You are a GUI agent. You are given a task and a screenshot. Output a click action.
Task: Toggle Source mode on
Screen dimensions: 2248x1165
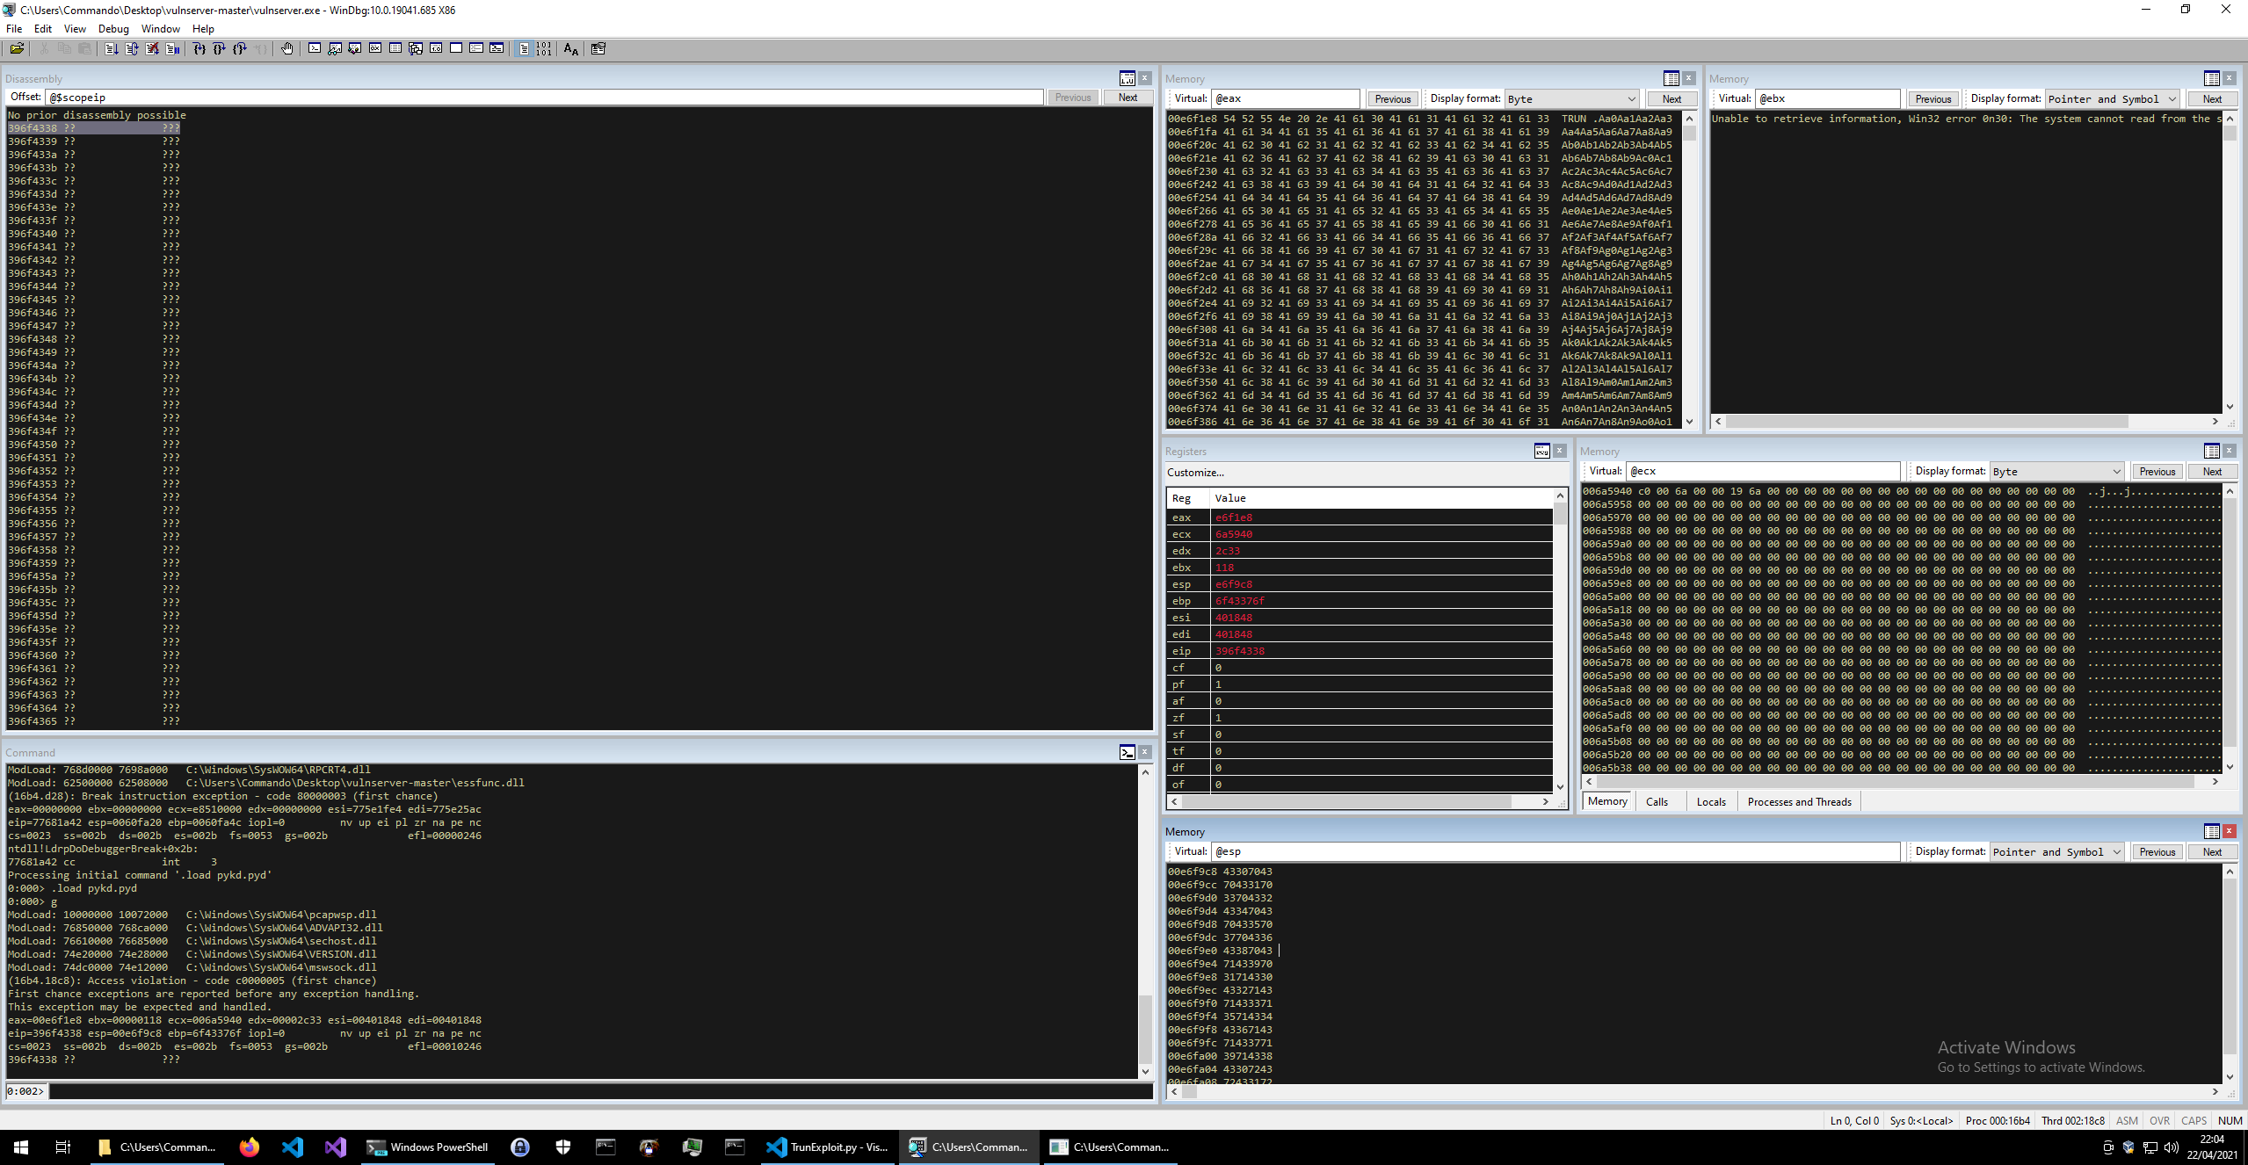(x=524, y=49)
